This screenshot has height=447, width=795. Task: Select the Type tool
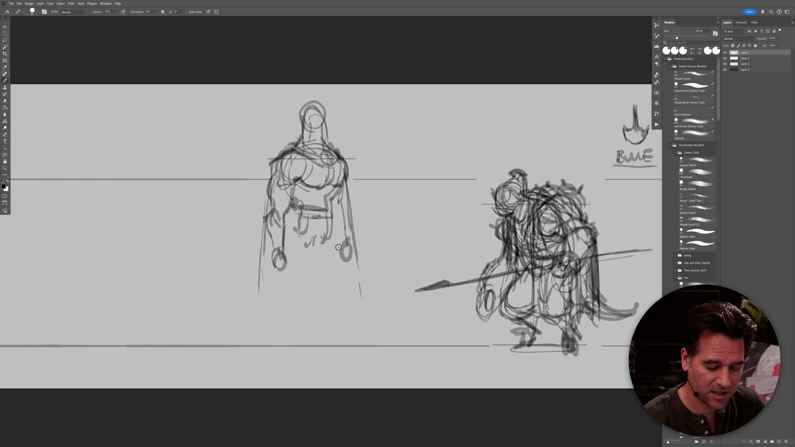coord(5,142)
